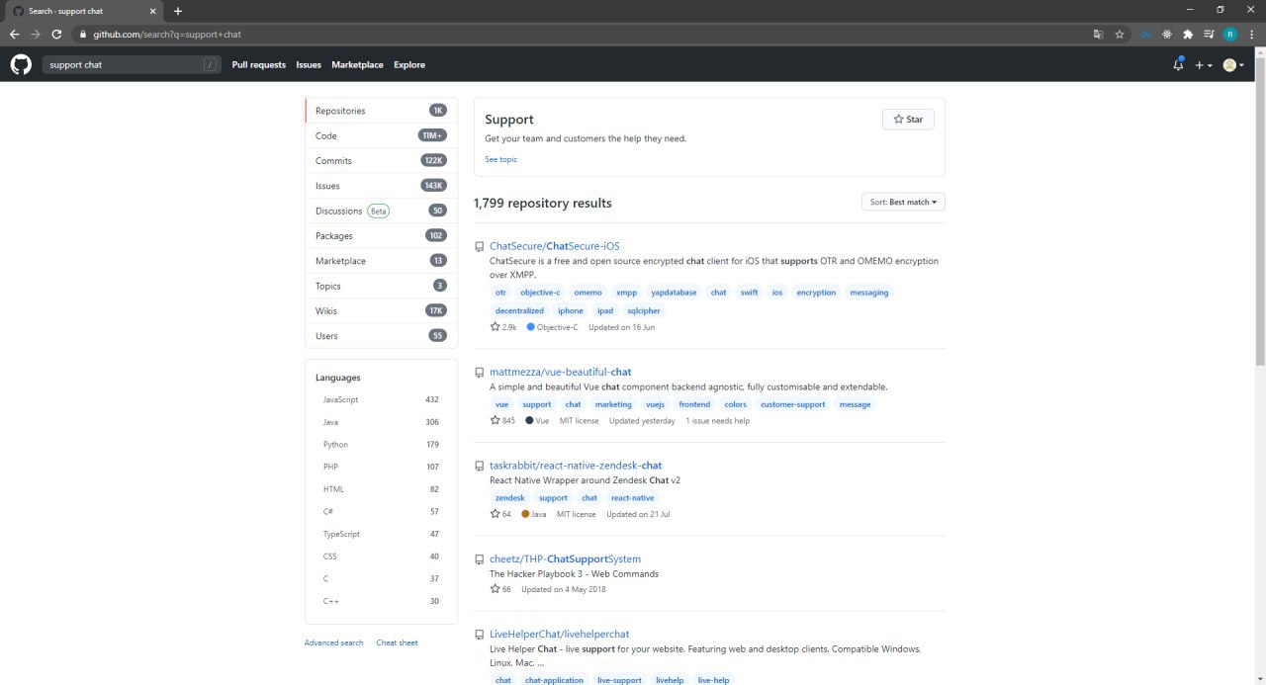1266x685 pixels.
Task: Click the GitHub Octocat logo
Action: [x=21, y=64]
